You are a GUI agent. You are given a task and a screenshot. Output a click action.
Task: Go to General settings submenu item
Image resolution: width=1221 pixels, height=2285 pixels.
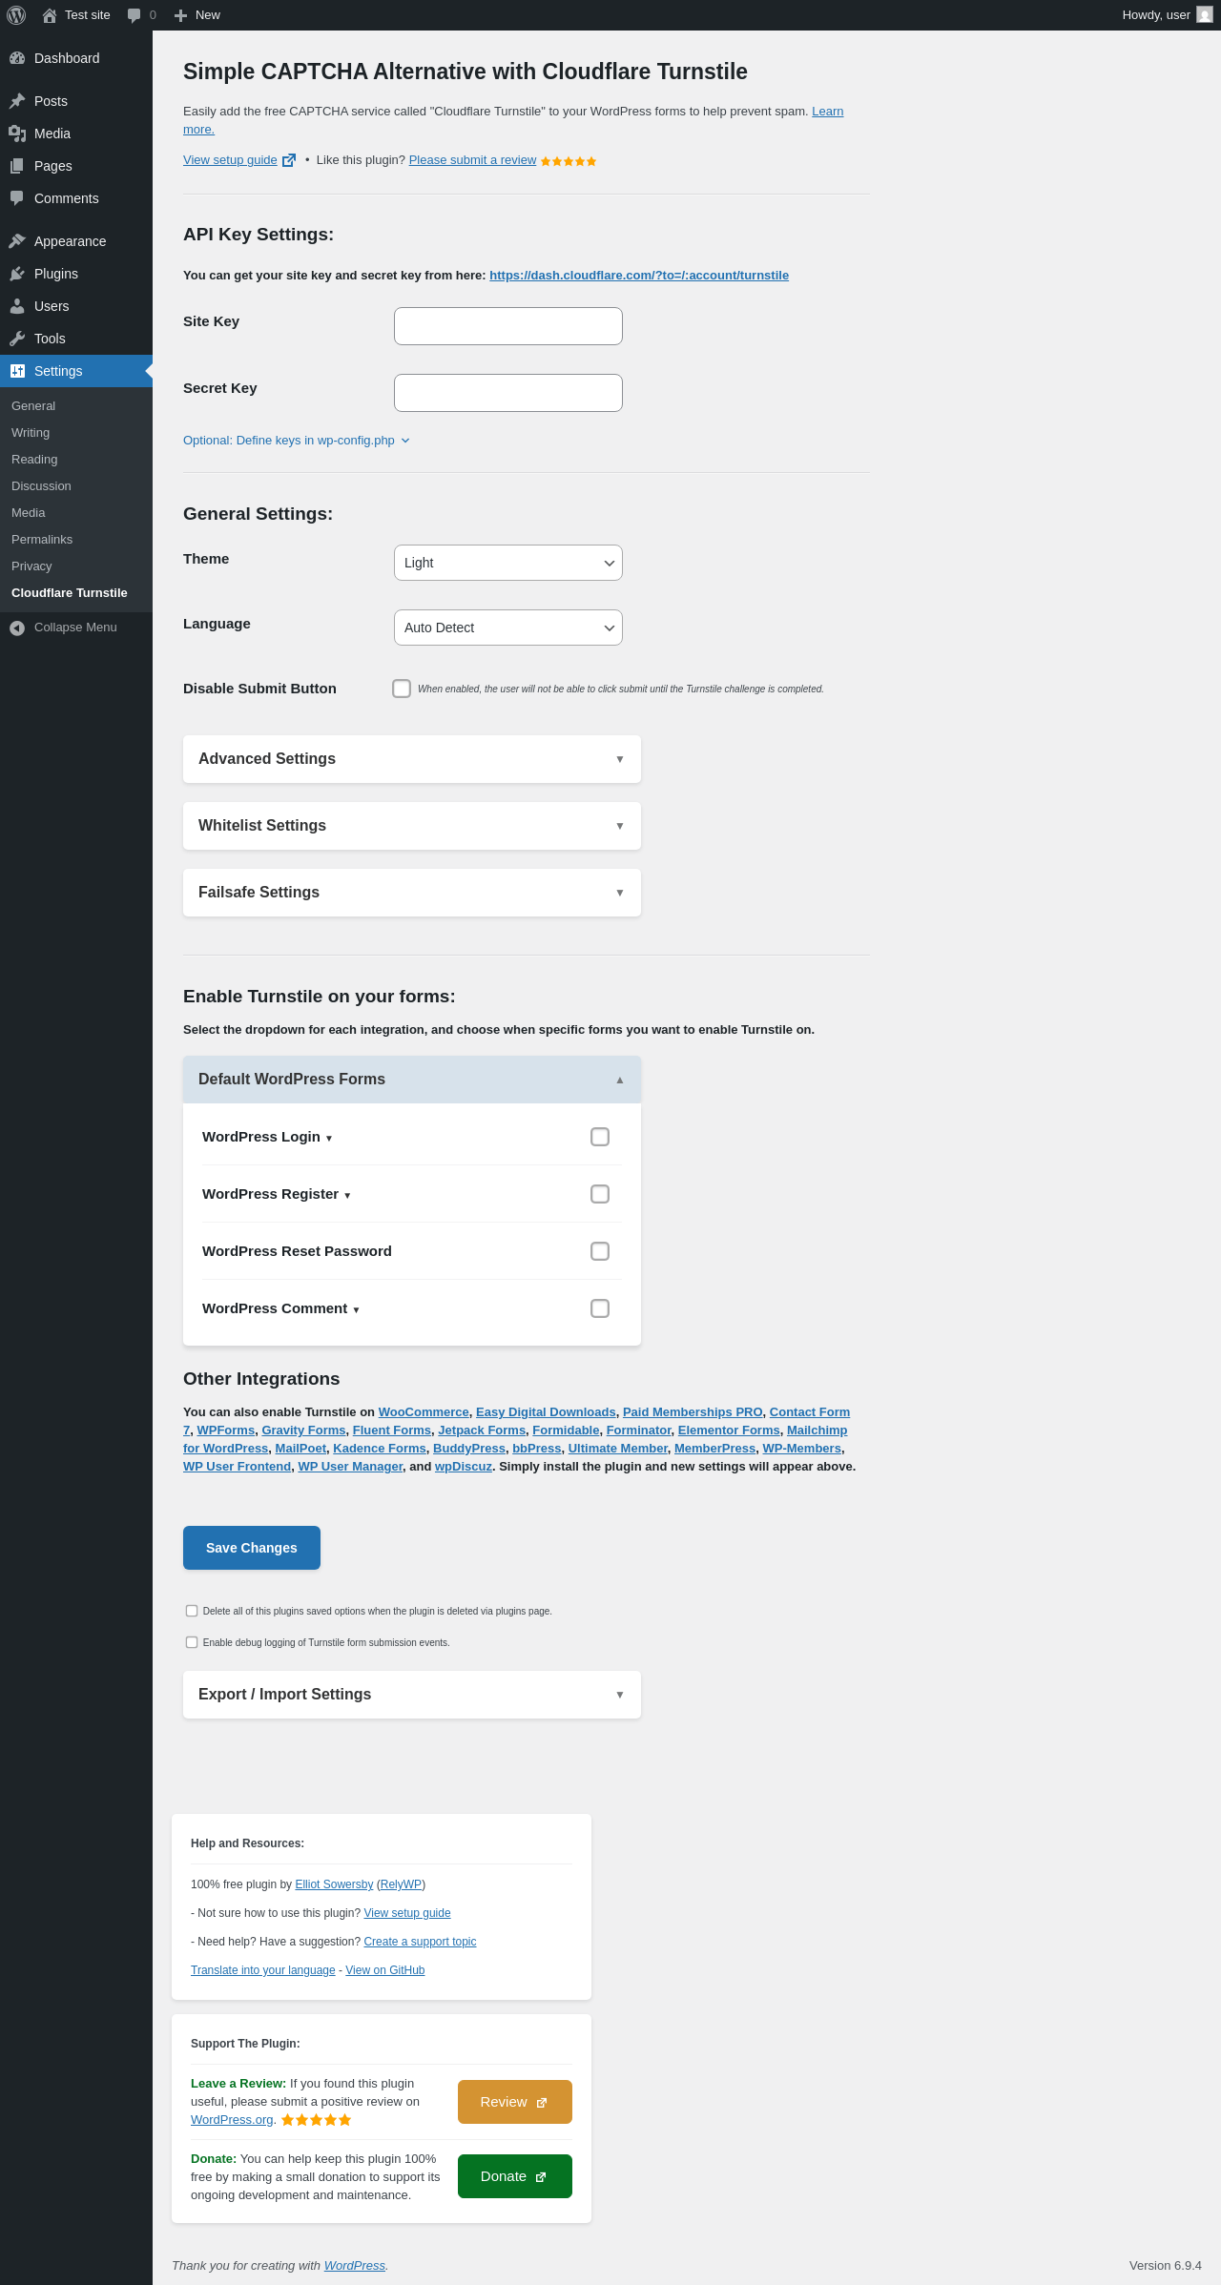point(33,406)
